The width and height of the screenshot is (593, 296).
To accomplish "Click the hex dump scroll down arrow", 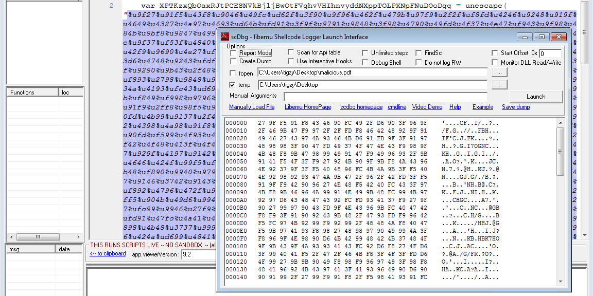I will 561,281.
